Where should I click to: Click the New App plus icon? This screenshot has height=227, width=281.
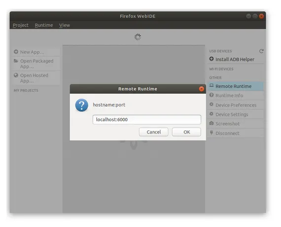16,52
